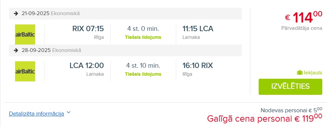Click Tiešais lidojums label on return flight

coord(143,74)
